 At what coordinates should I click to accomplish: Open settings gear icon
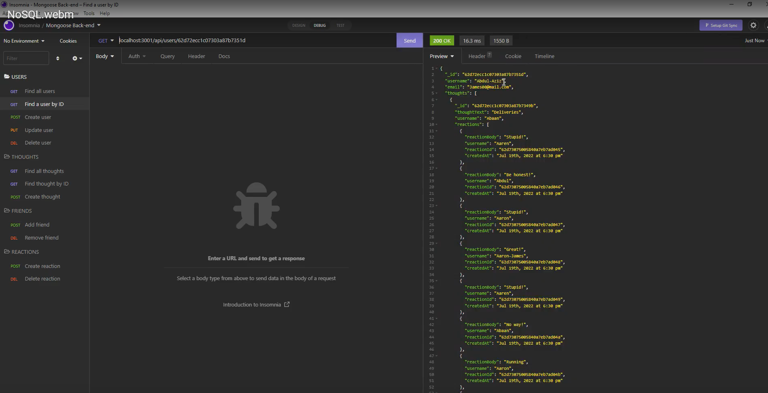[x=753, y=25]
